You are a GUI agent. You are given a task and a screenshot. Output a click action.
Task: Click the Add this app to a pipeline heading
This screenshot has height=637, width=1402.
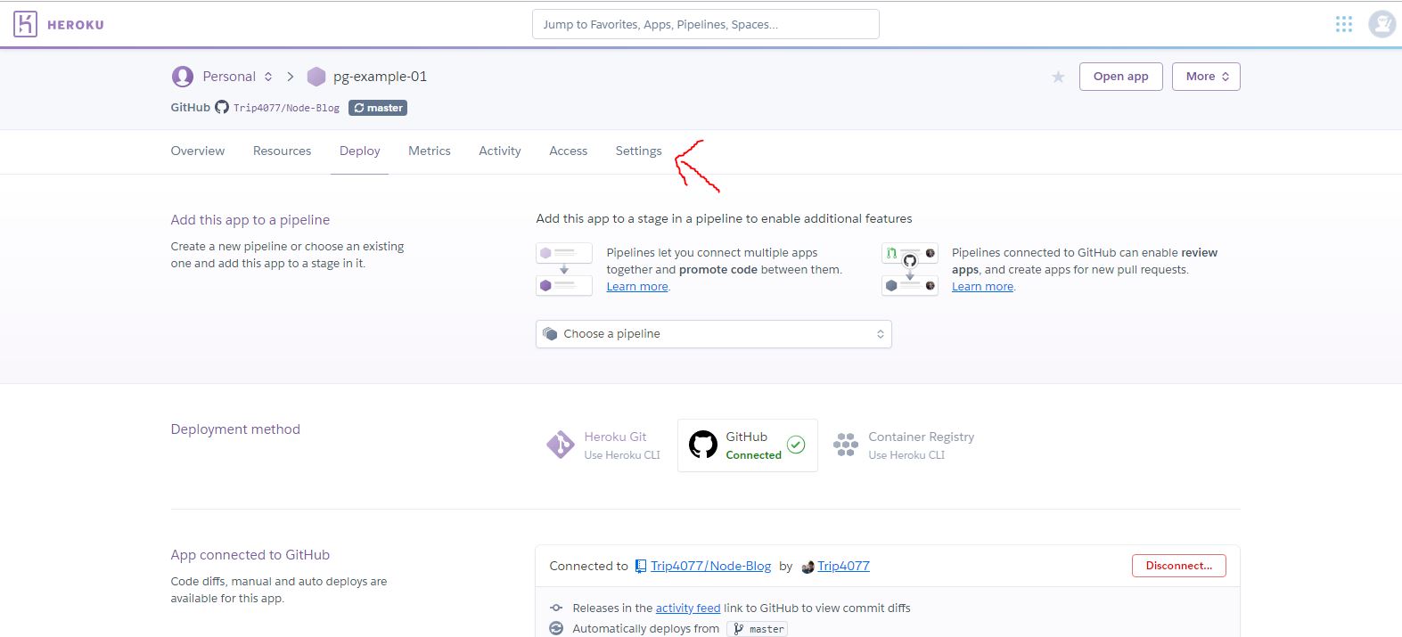tap(250, 220)
